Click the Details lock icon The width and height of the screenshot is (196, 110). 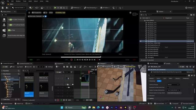193,67
